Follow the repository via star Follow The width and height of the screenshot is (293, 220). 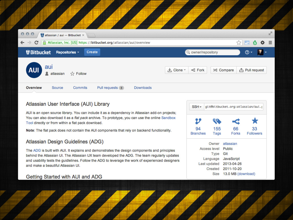(78, 74)
